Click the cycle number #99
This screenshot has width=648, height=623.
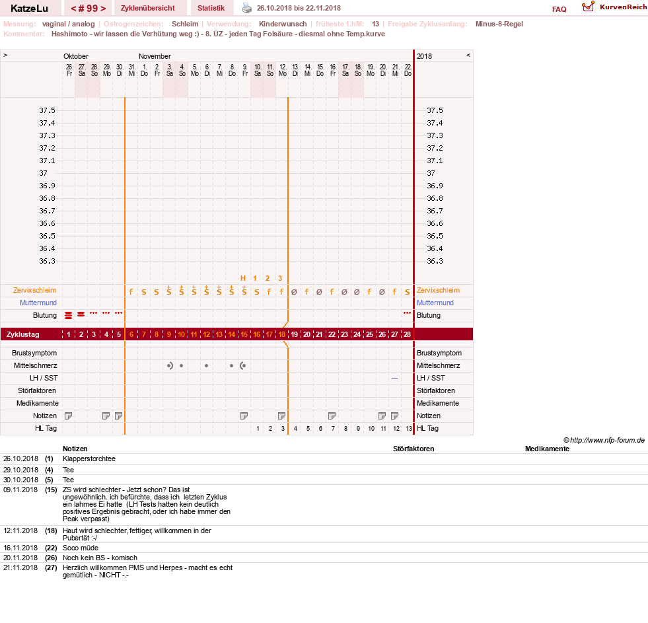(x=88, y=9)
